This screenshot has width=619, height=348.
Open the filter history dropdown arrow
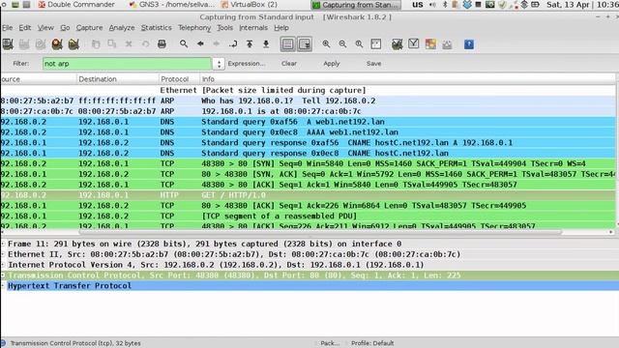pyautogui.click(x=219, y=64)
